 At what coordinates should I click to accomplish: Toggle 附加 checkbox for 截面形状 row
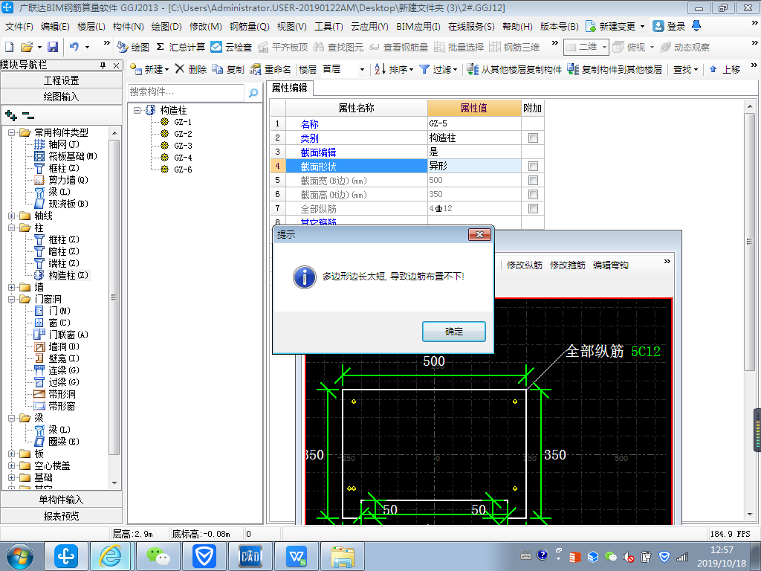[533, 166]
